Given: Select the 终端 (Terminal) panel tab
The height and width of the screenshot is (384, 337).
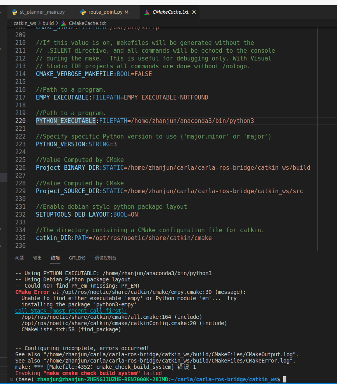Looking at the screenshot, I should (x=55, y=258).
